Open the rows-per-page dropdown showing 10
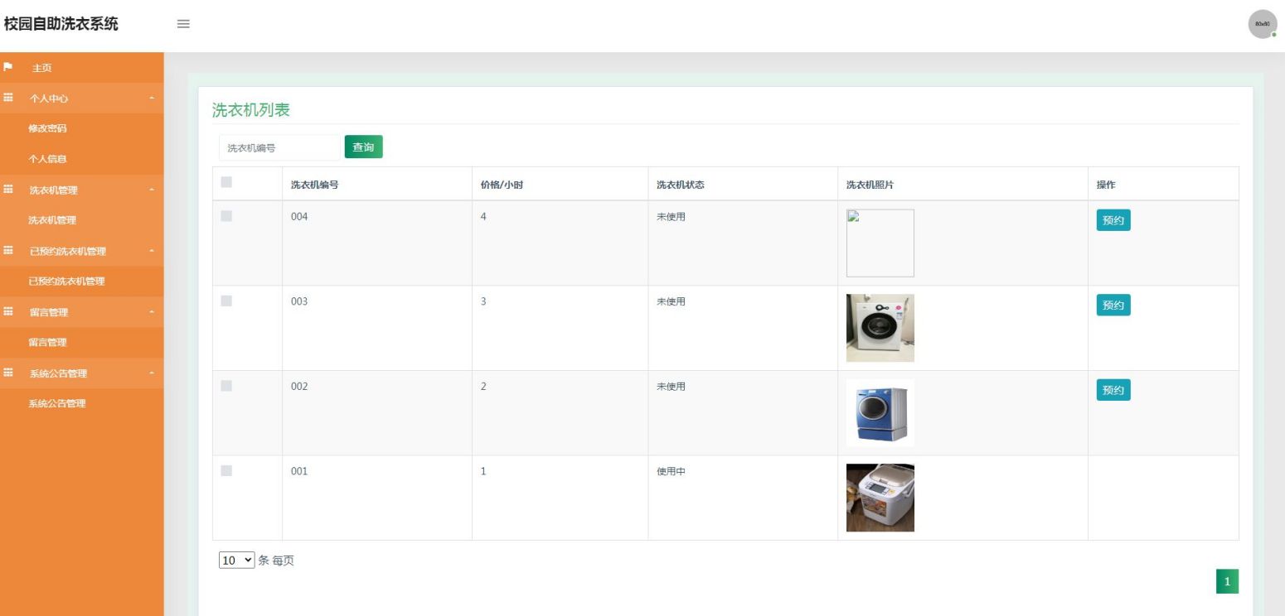1285x616 pixels. pos(237,561)
